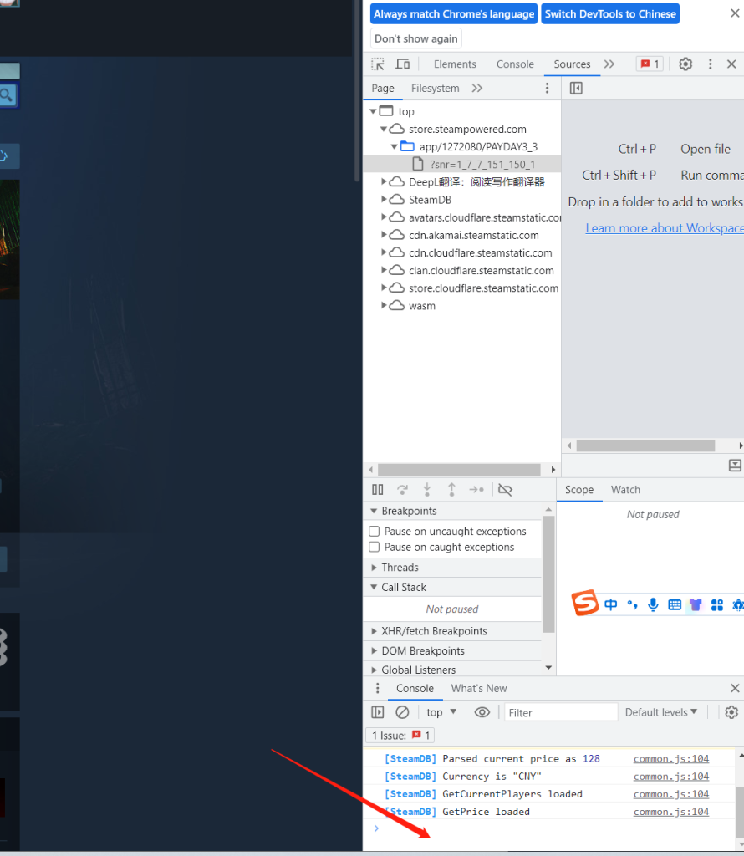Click the pause script execution icon
The height and width of the screenshot is (856, 744).
coord(378,490)
